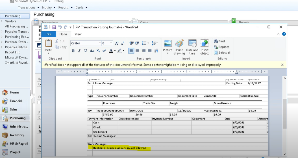Click the Save icon in quick access toolbar

54,27
